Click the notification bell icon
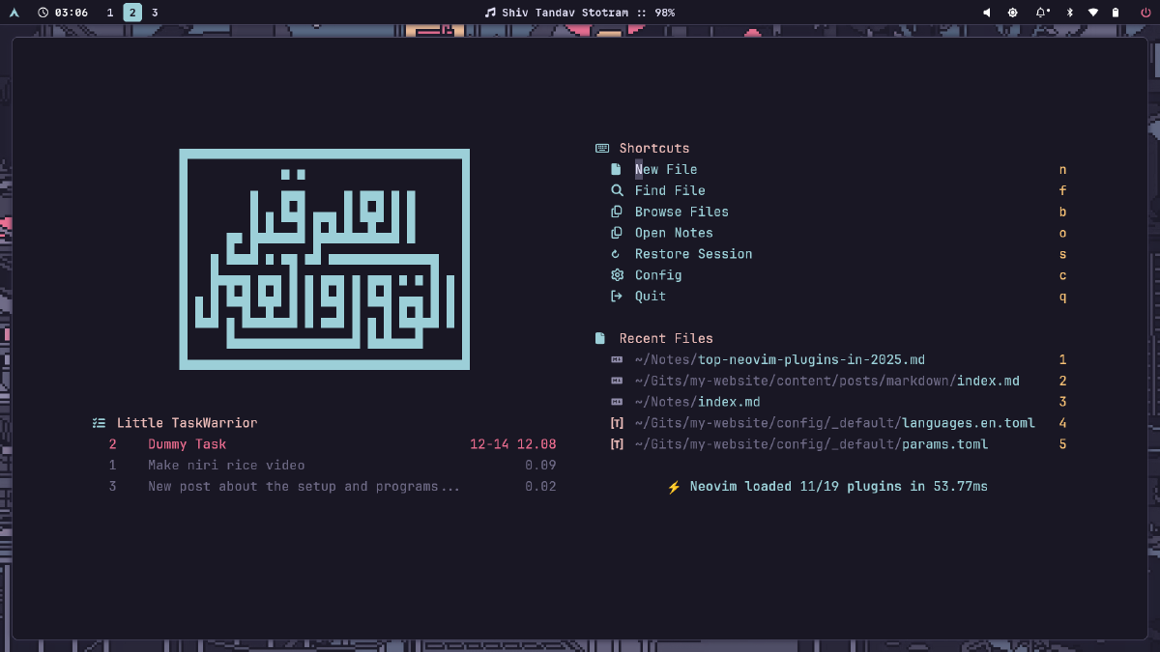Screen dimensions: 1160x652 (x=1042, y=13)
